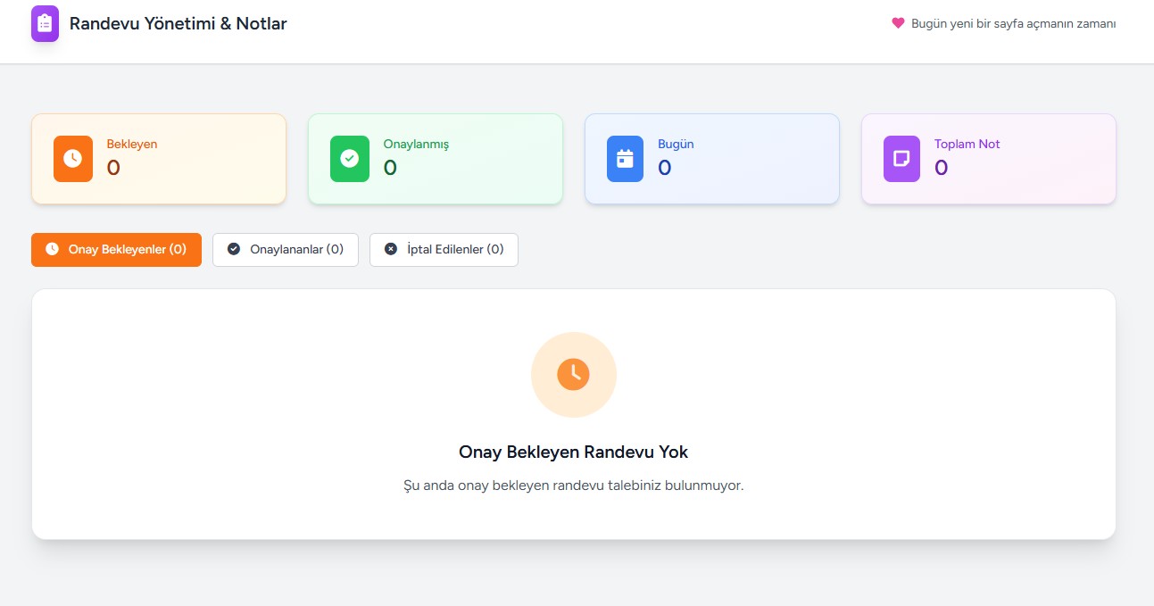Select the Bugün statistics card
This screenshot has width=1154, height=606.
click(x=712, y=159)
